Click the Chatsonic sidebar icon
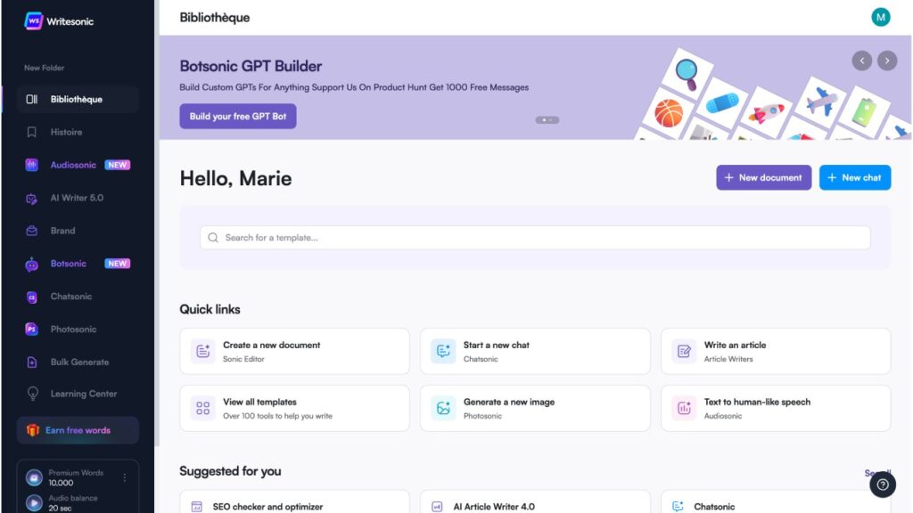913x513 pixels. (31, 297)
